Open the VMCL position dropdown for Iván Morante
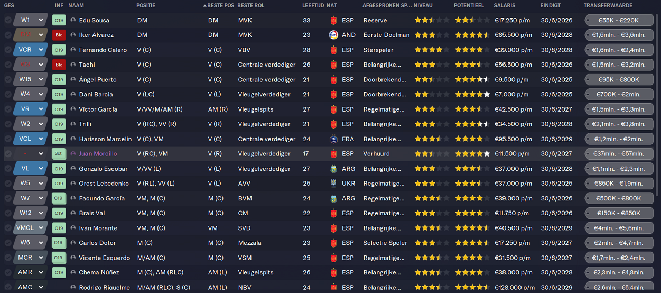The width and height of the screenshot is (661, 293). pos(31,228)
